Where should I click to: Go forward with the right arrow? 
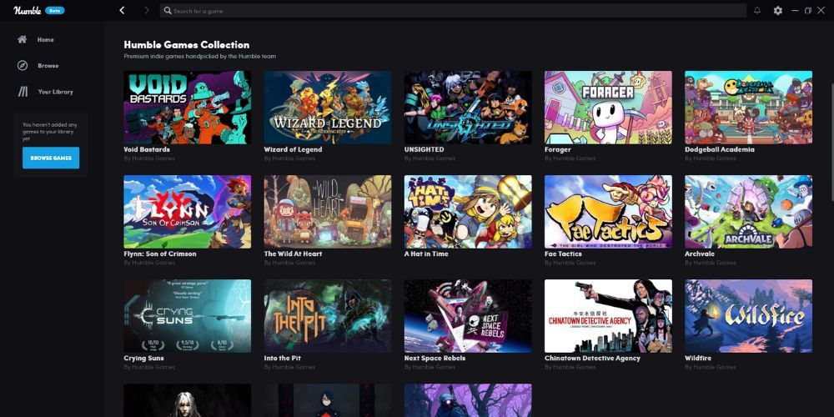(x=146, y=10)
